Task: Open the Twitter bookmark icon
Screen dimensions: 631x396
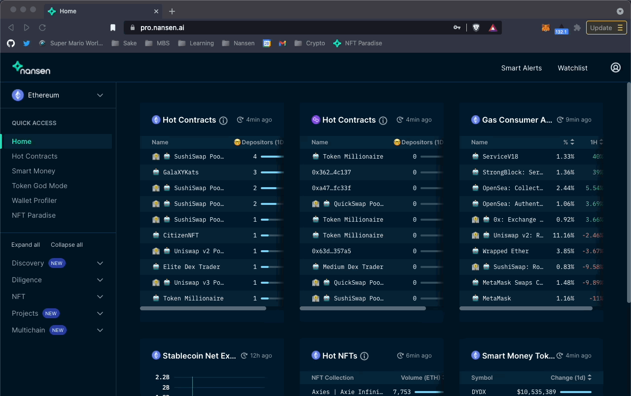Action: tap(27, 43)
